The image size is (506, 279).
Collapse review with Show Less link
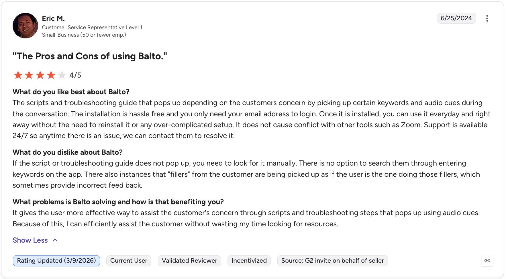pos(30,240)
